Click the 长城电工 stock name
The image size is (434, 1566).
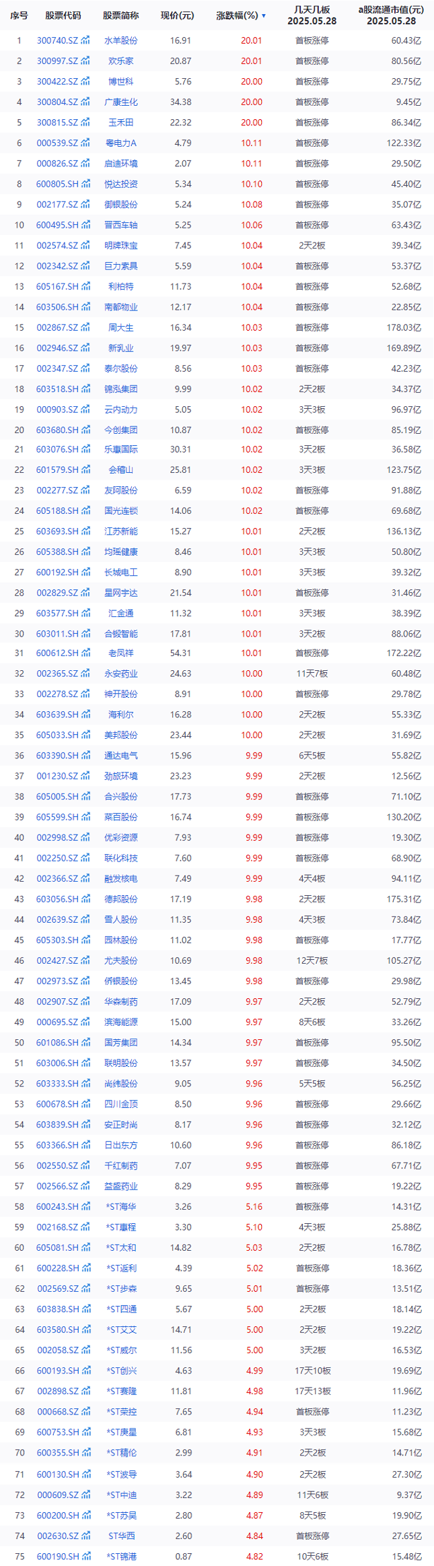(x=121, y=573)
